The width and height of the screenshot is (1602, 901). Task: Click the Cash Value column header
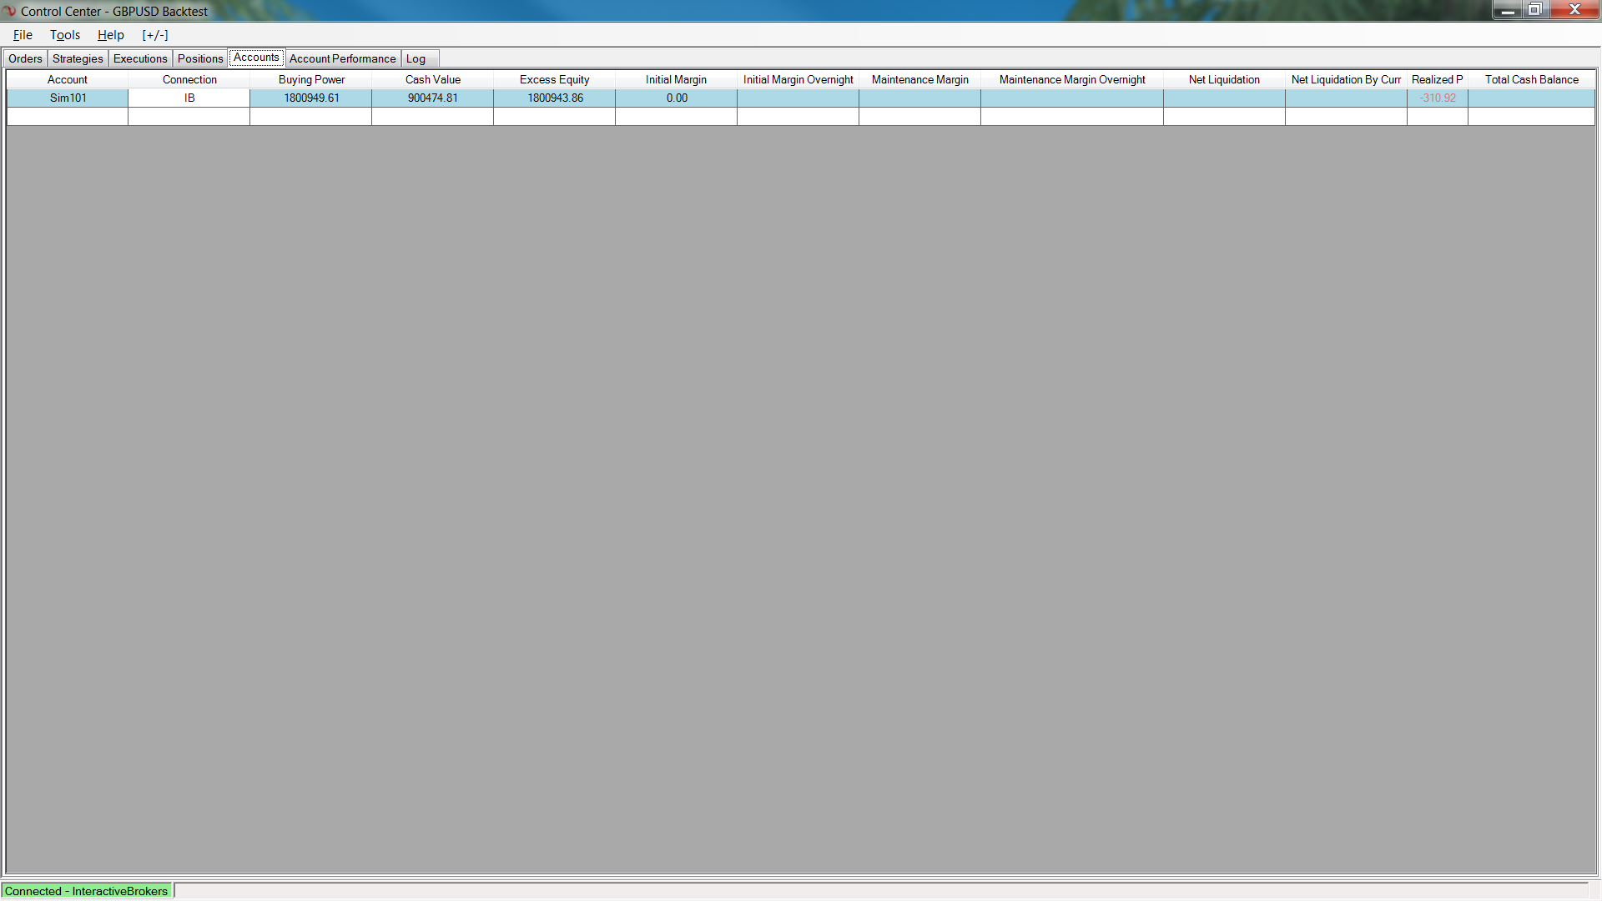[432, 79]
